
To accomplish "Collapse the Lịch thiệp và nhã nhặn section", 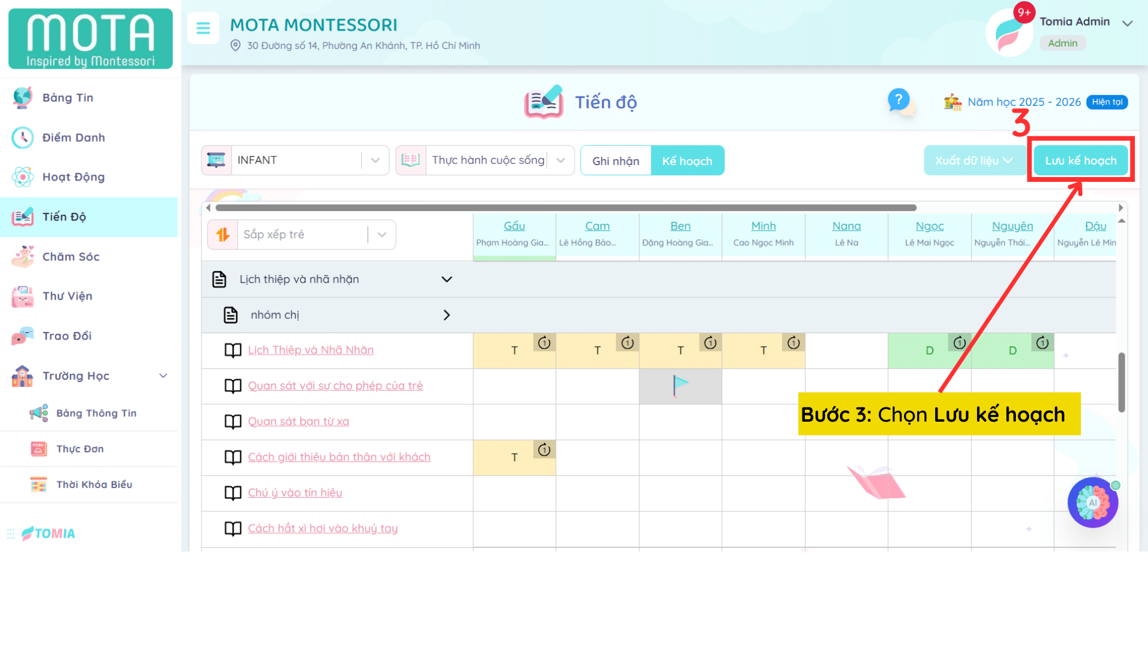I will pyautogui.click(x=446, y=279).
